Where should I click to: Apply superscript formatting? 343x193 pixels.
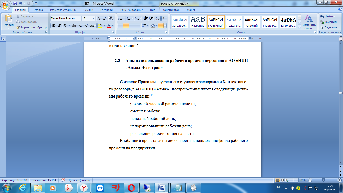click(86, 26)
